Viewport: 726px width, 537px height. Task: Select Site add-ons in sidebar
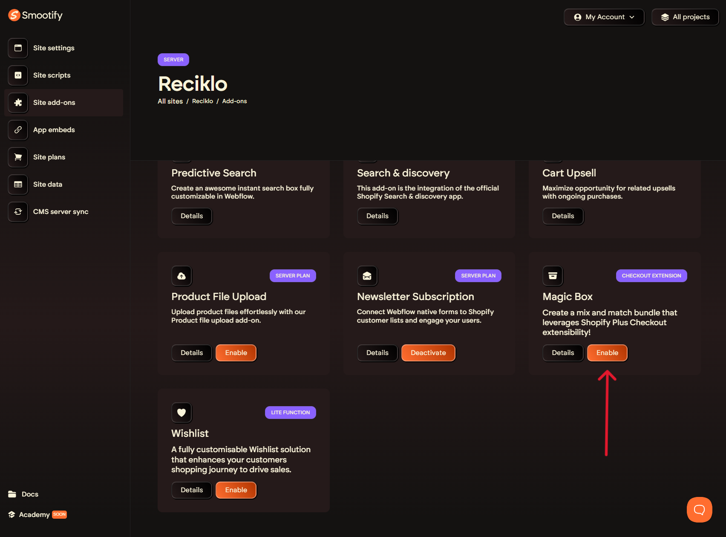(54, 103)
